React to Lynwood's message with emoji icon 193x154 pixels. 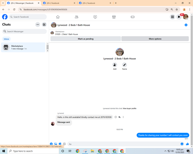116,117
